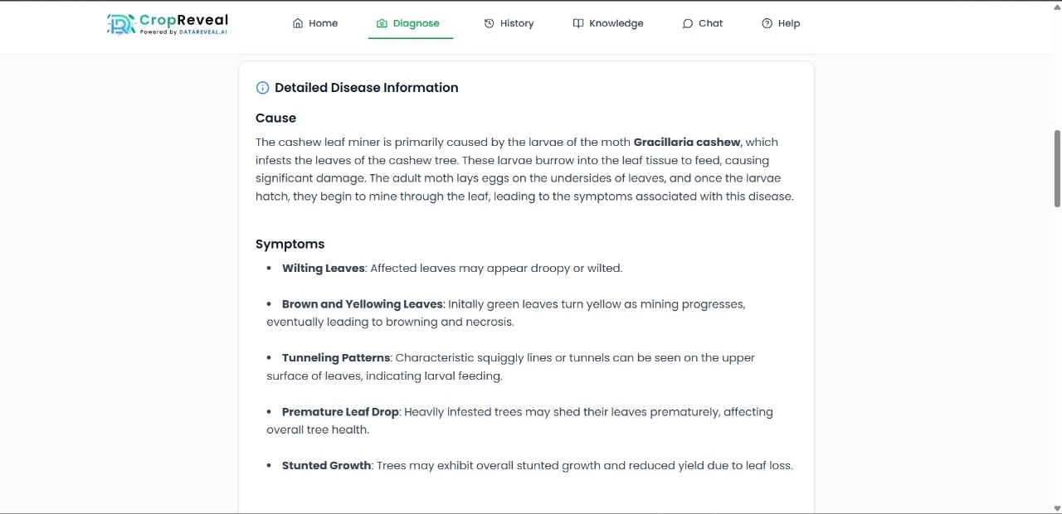Click the Detailed Disease Information heading
The image size is (1062, 514).
(x=366, y=88)
